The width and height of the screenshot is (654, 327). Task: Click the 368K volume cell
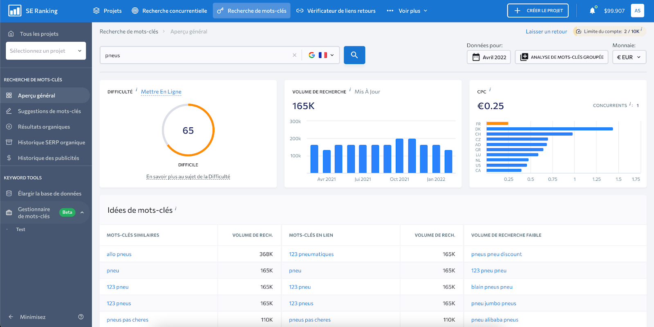(x=266, y=254)
